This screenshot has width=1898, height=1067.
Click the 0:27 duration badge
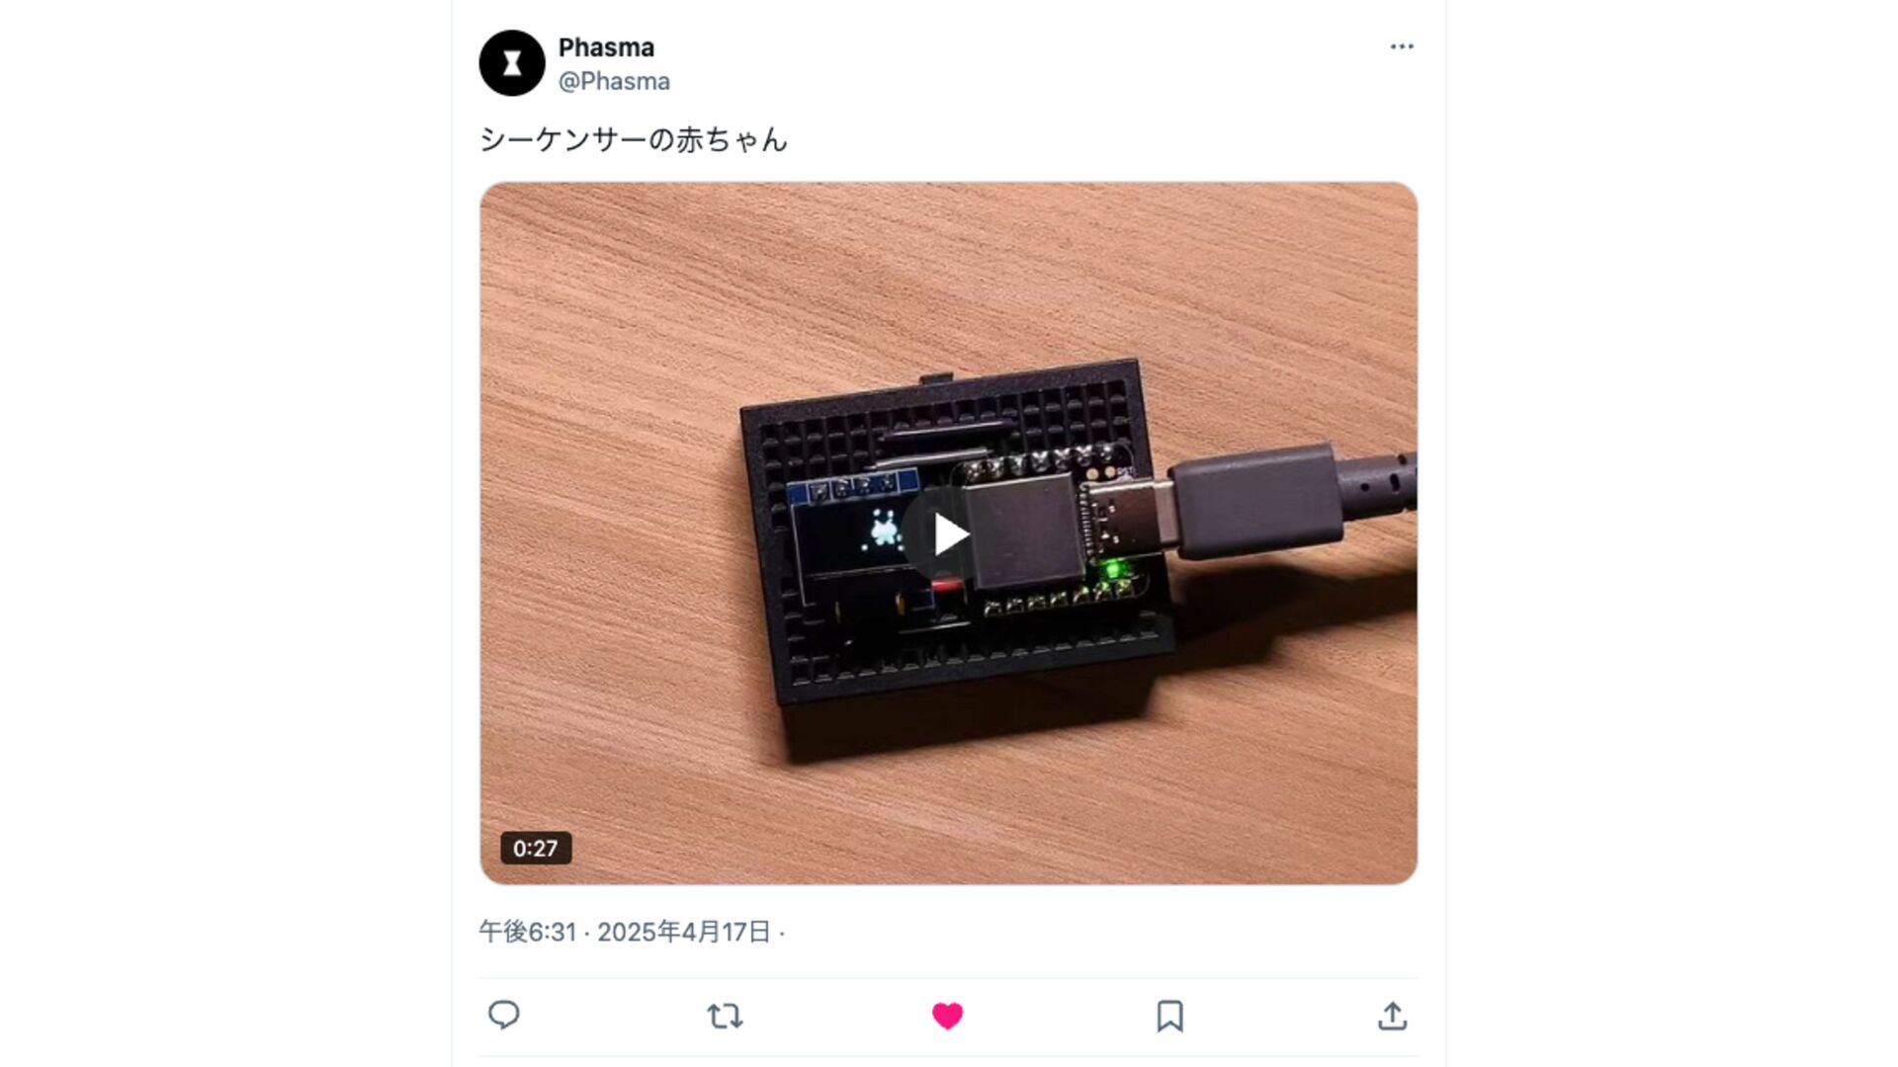(536, 848)
